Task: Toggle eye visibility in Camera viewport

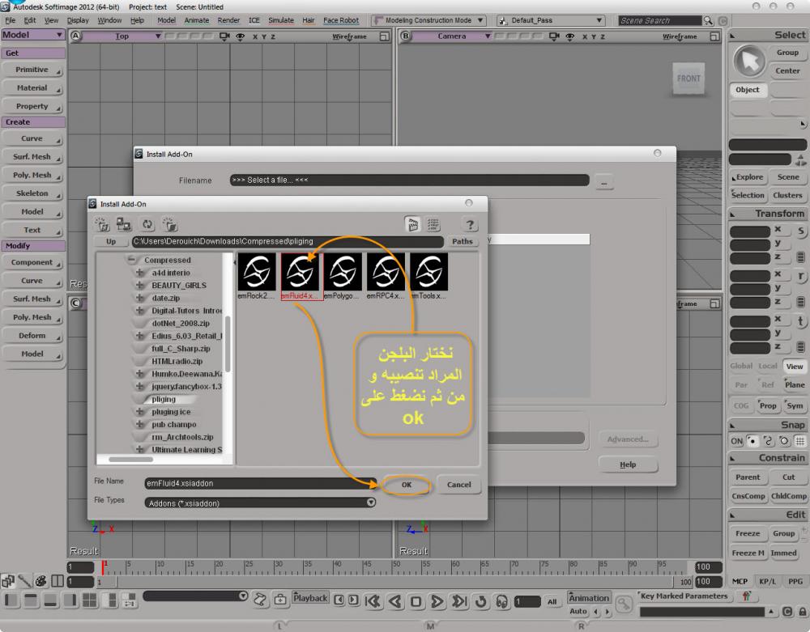Action: coord(569,36)
